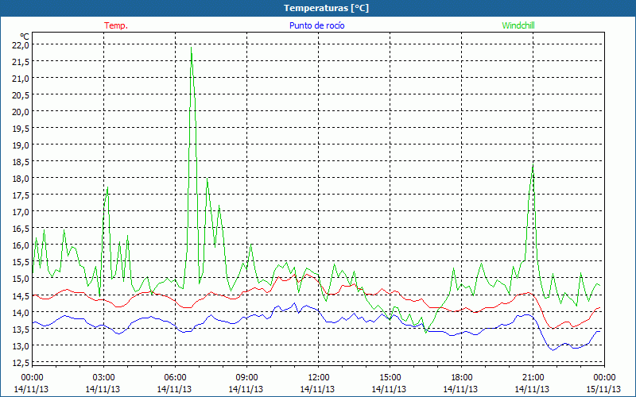Click the 14,5 y-axis value
Viewport: 636px width, 397px height.
[21, 295]
